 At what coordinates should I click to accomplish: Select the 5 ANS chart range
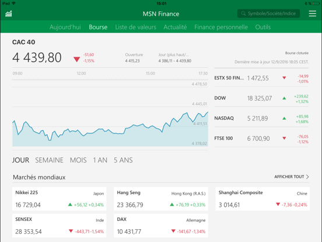123,160
